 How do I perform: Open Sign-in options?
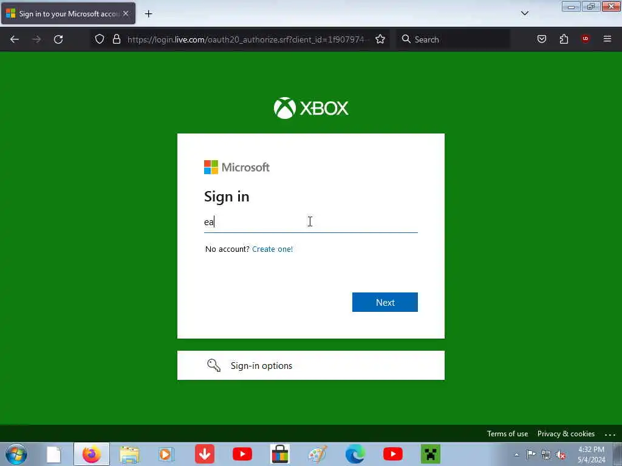tap(310, 365)
